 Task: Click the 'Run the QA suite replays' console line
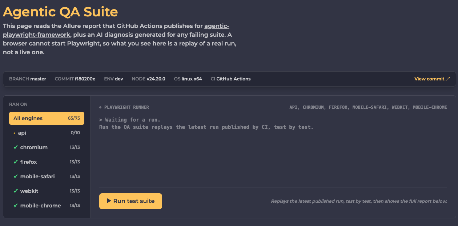pyautogui.click(x=206, y=127)
